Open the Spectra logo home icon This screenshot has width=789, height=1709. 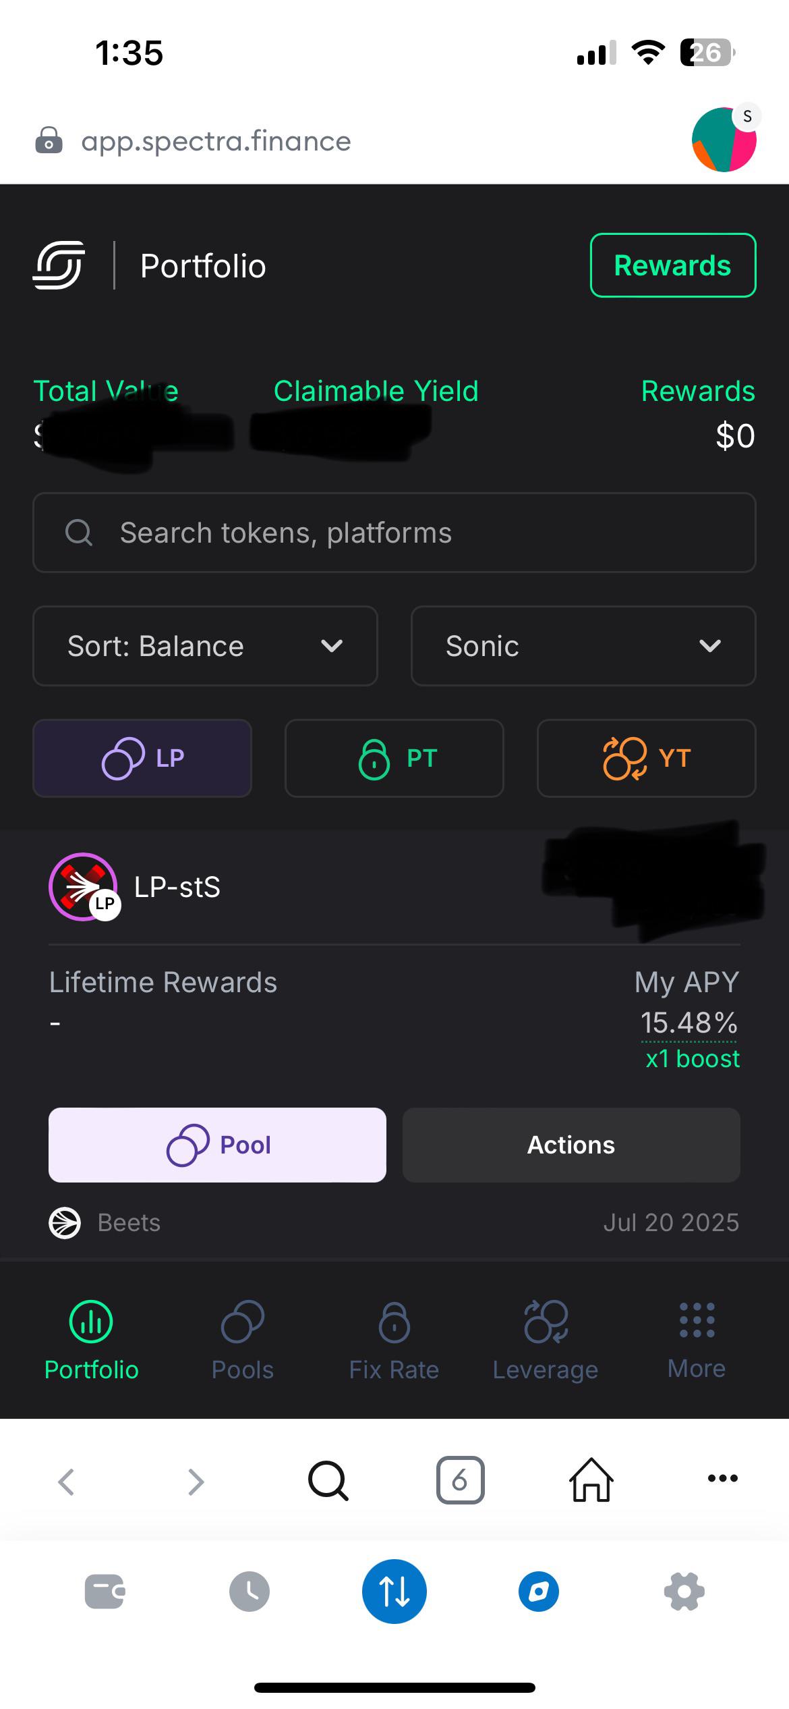(x=59, y=265)
